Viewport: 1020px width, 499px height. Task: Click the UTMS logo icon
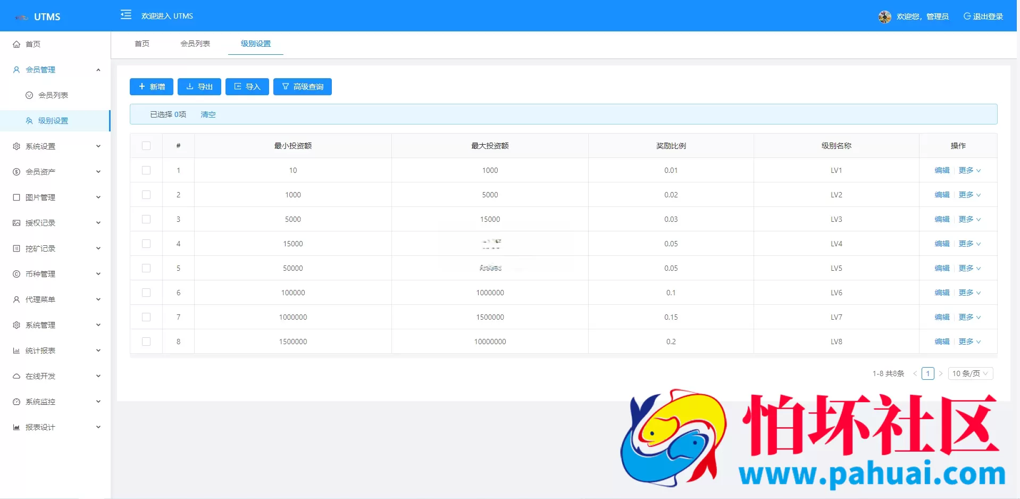click(22, 17)
